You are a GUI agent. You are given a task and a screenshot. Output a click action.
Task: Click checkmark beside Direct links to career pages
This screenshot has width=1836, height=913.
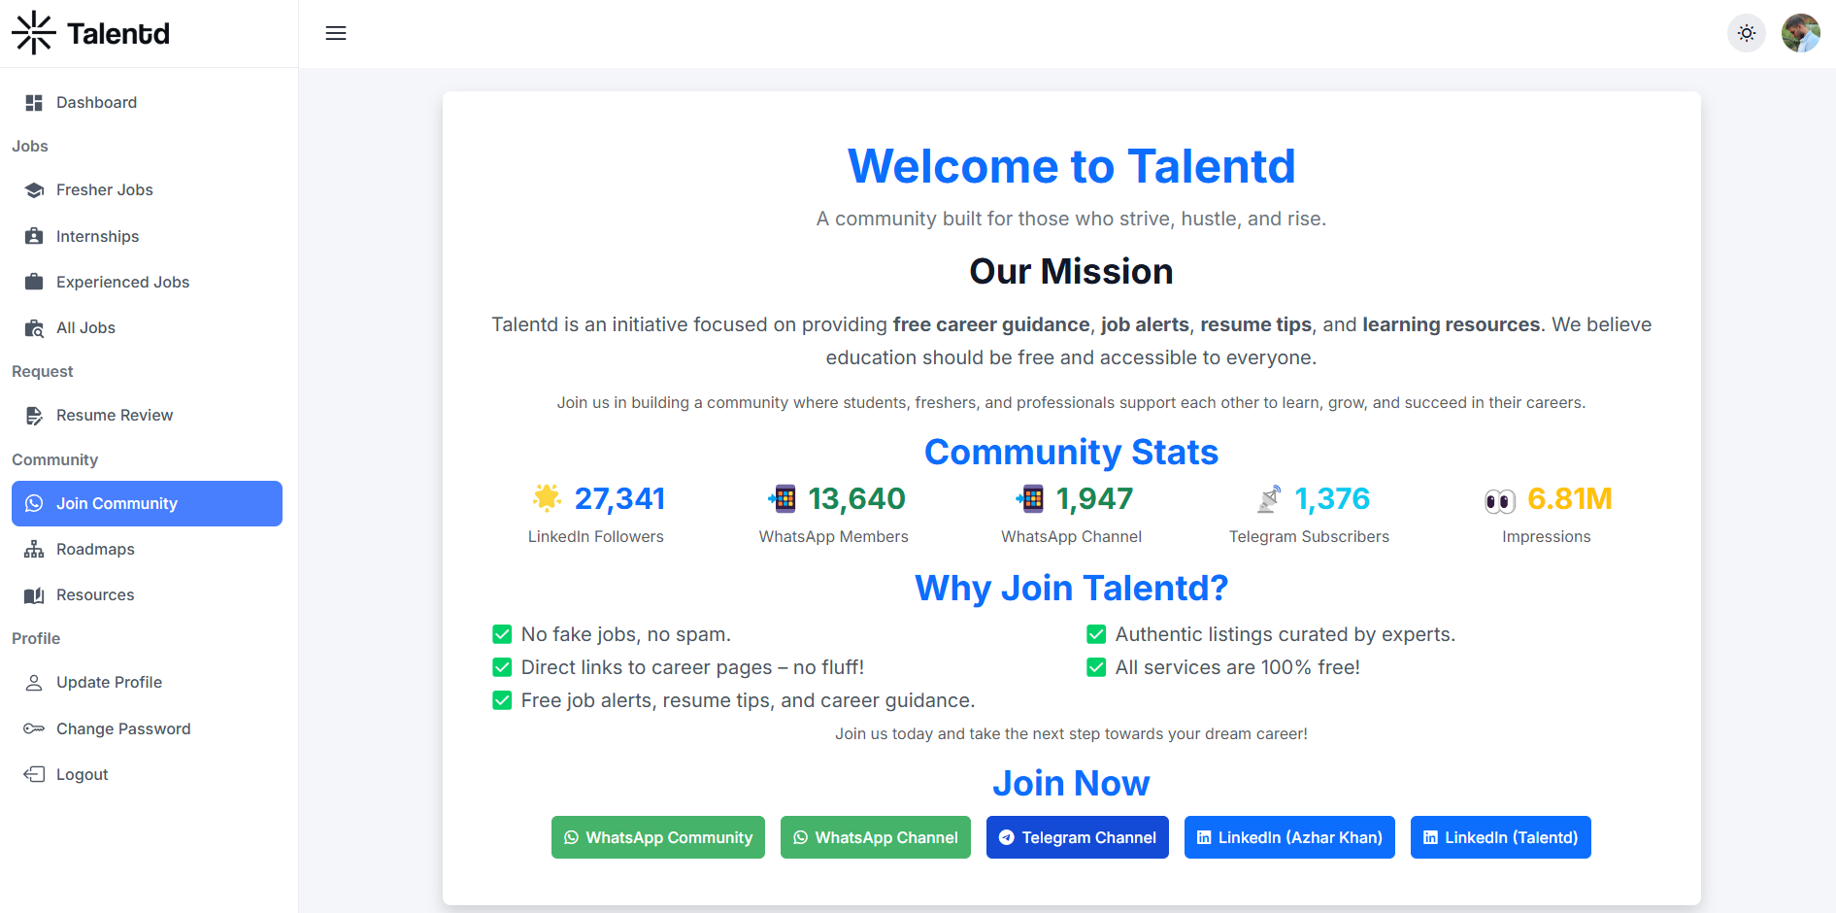coord(502,667)
